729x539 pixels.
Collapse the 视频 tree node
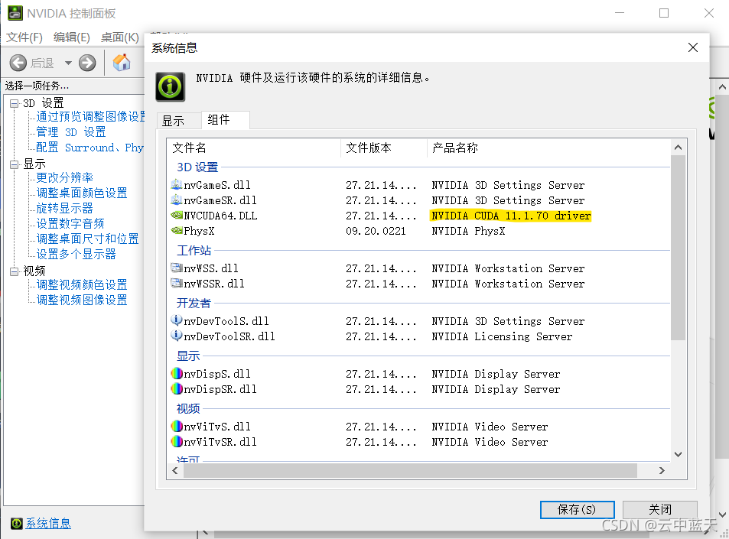pyautogui.click(x=15, y=271)
